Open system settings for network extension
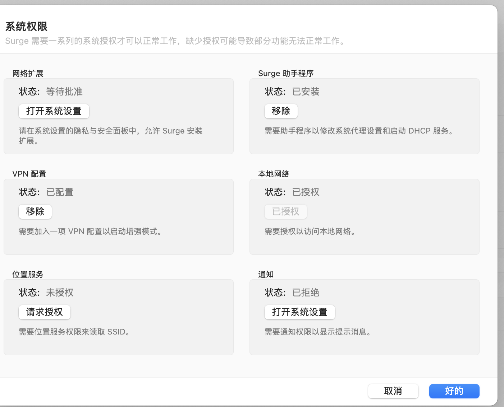 (54, 111)
